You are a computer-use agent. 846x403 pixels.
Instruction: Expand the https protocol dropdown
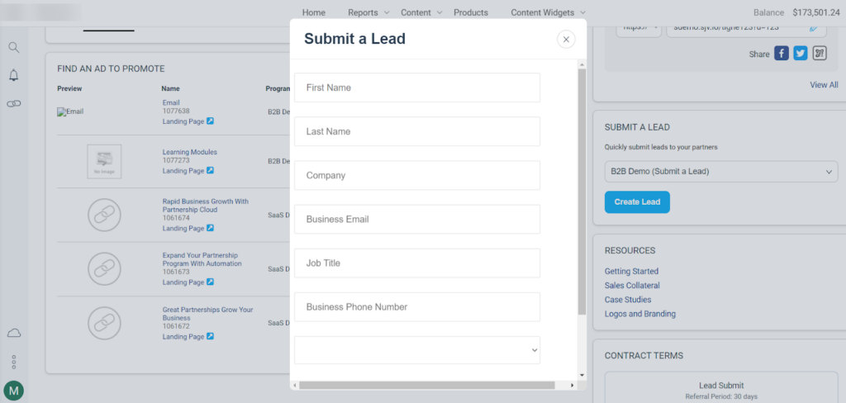(639, 27)
